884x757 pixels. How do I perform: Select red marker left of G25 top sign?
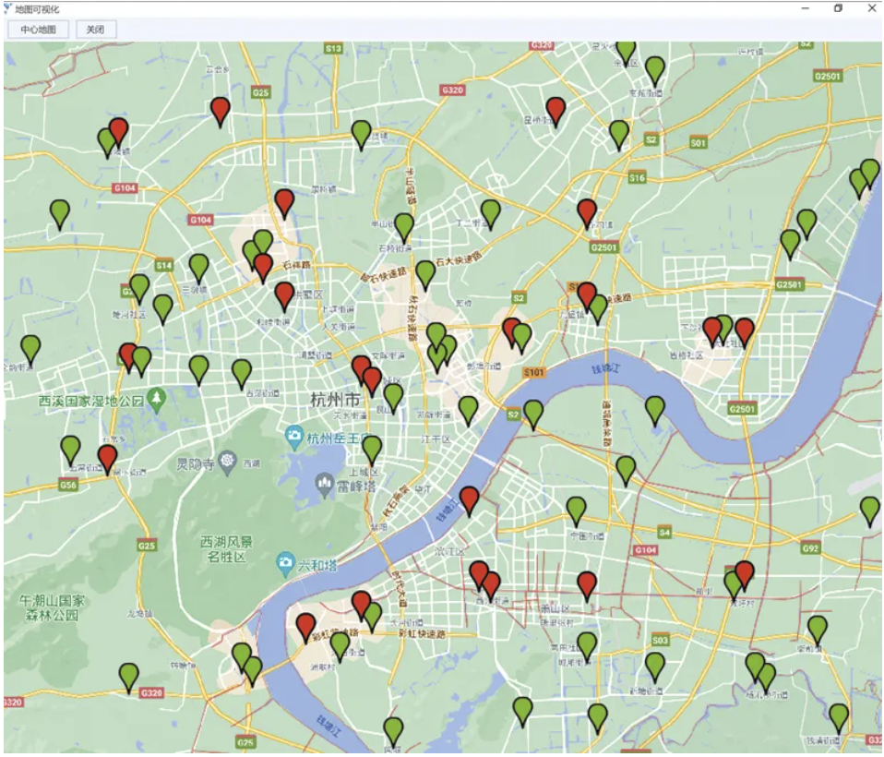pos(220,112)
